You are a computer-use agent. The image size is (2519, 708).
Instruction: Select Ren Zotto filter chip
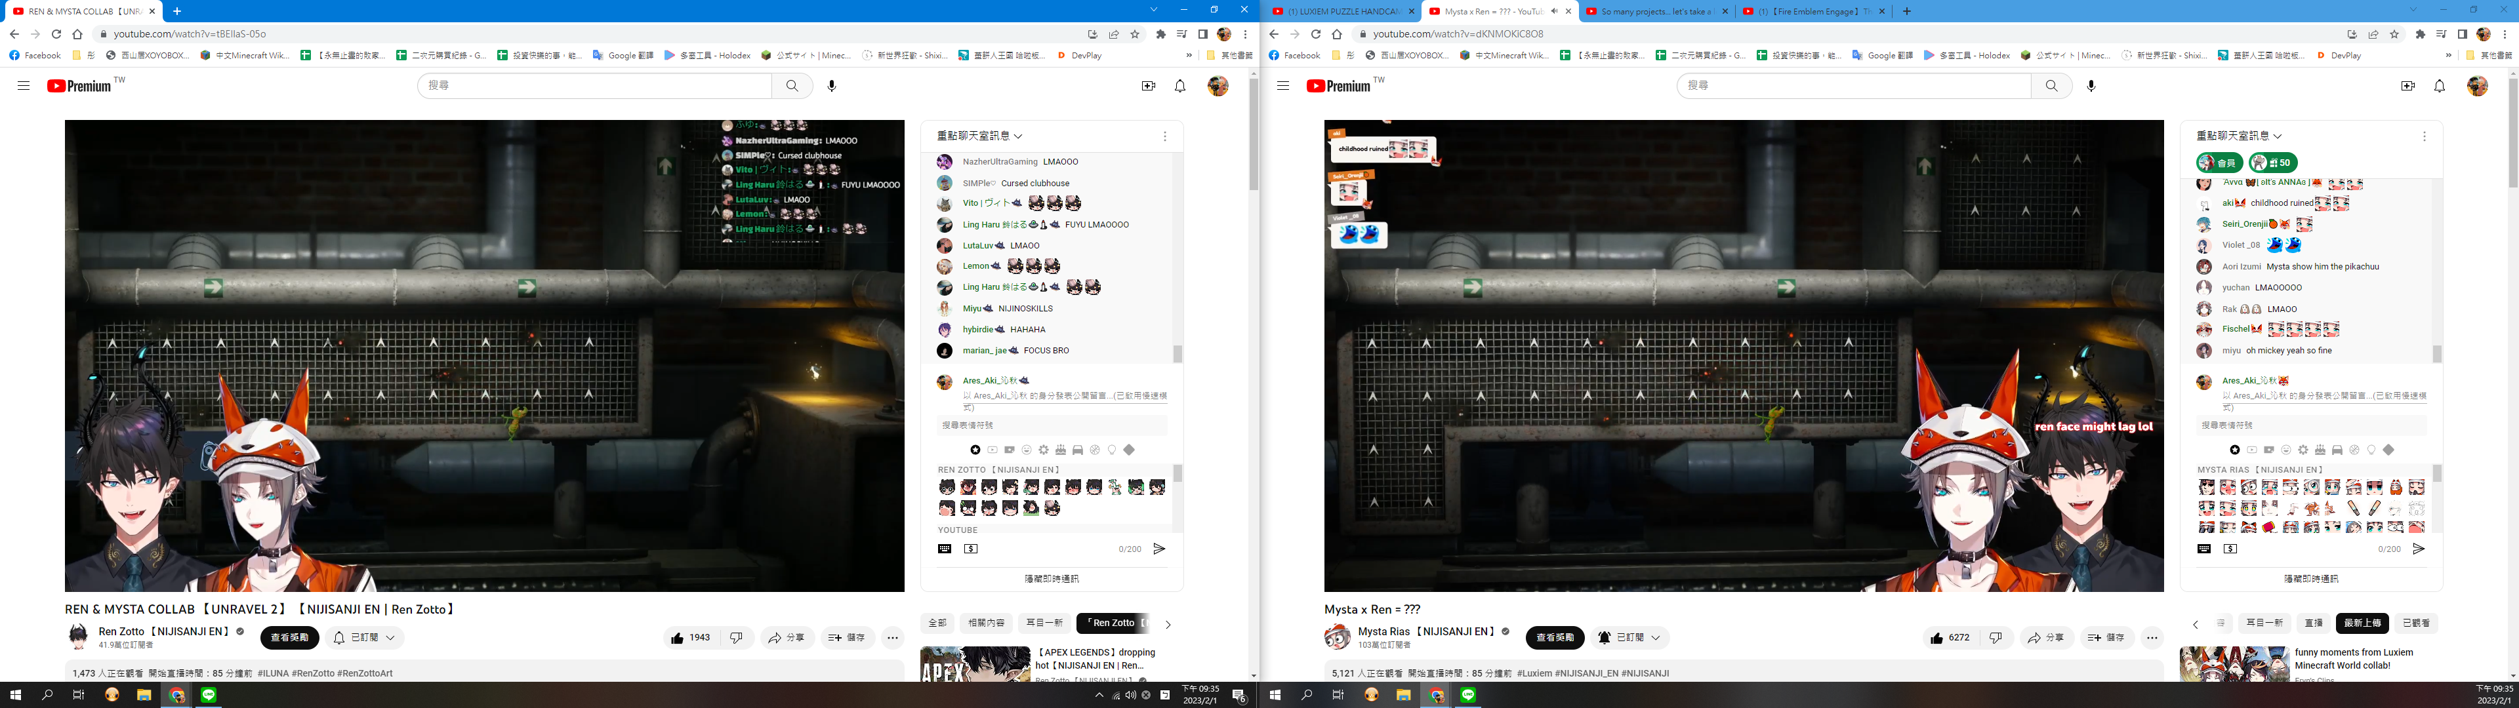point(1113,623)
